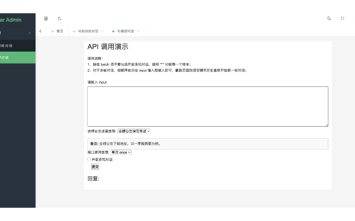The height and width of the screenshot is (221, 355).
Task: Click the refresh page icon
Action: 60,19
